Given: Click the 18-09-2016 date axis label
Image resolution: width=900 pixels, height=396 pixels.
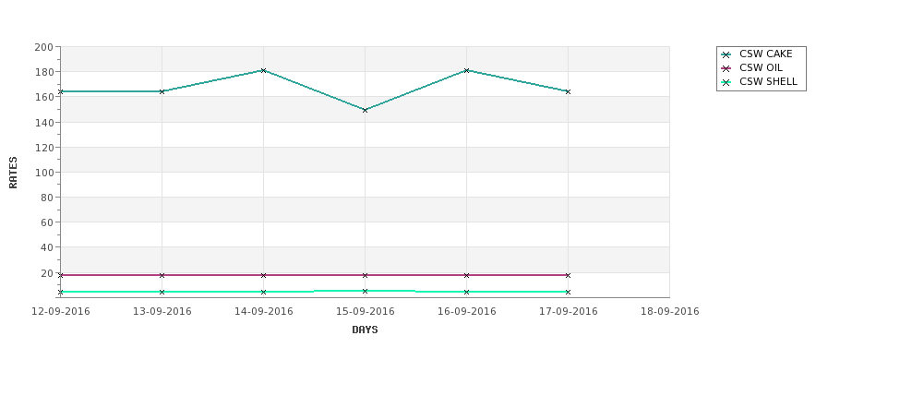Looking at the screenshot, I should tap(670, 312).
